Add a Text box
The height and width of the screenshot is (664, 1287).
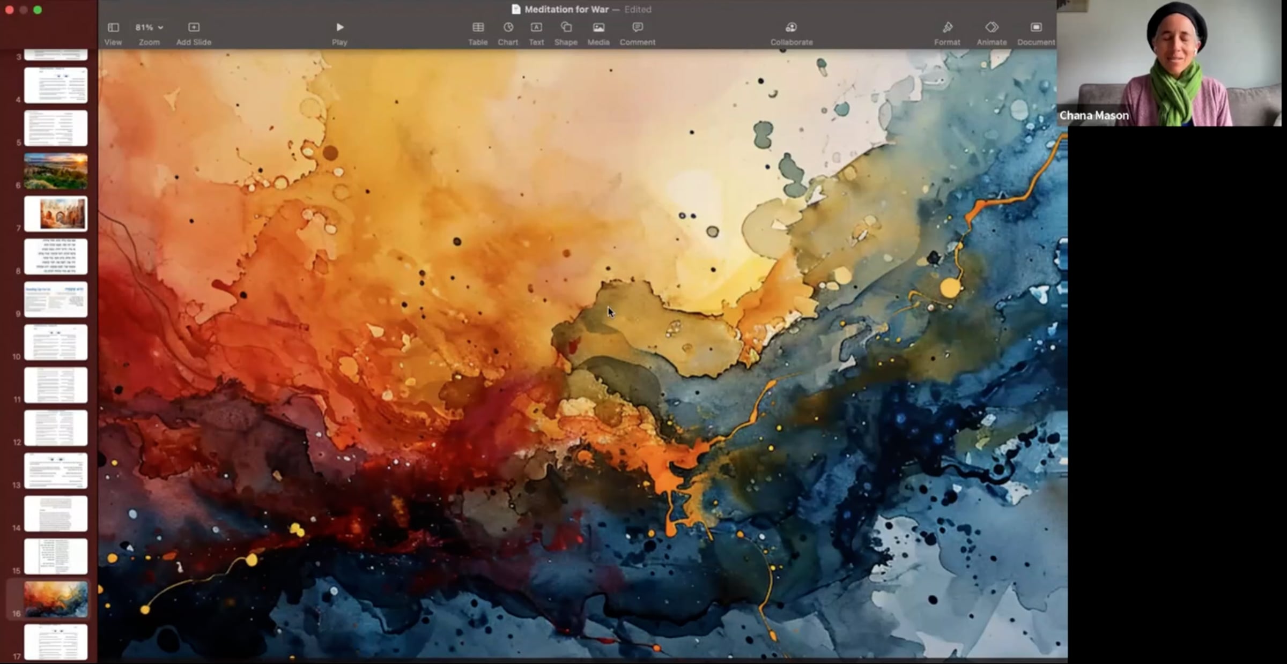(536, 27)
